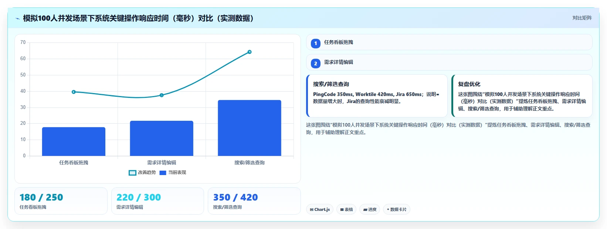
Task: Click the 需求详情编辑 bar in chart
Action: coord(162,138)
